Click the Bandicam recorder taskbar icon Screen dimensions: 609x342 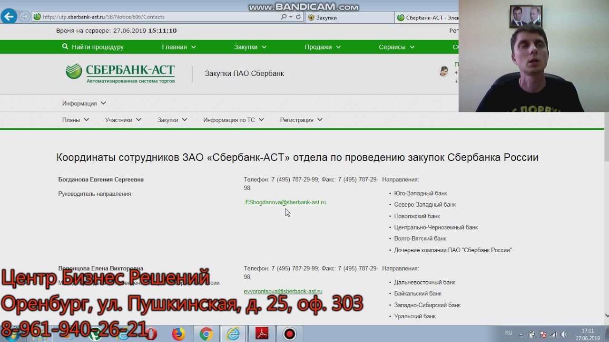tap(289, 334)
